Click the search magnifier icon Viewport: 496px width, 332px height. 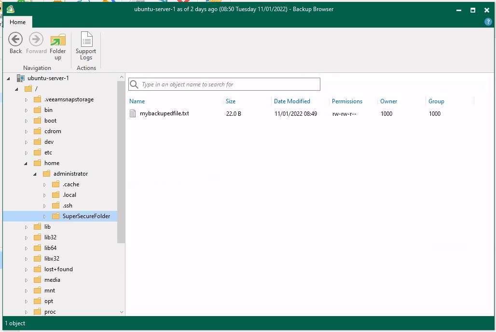(134, 84)
